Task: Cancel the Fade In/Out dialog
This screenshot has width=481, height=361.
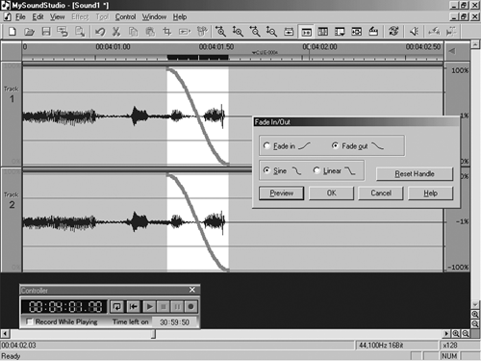Action: 381,193
